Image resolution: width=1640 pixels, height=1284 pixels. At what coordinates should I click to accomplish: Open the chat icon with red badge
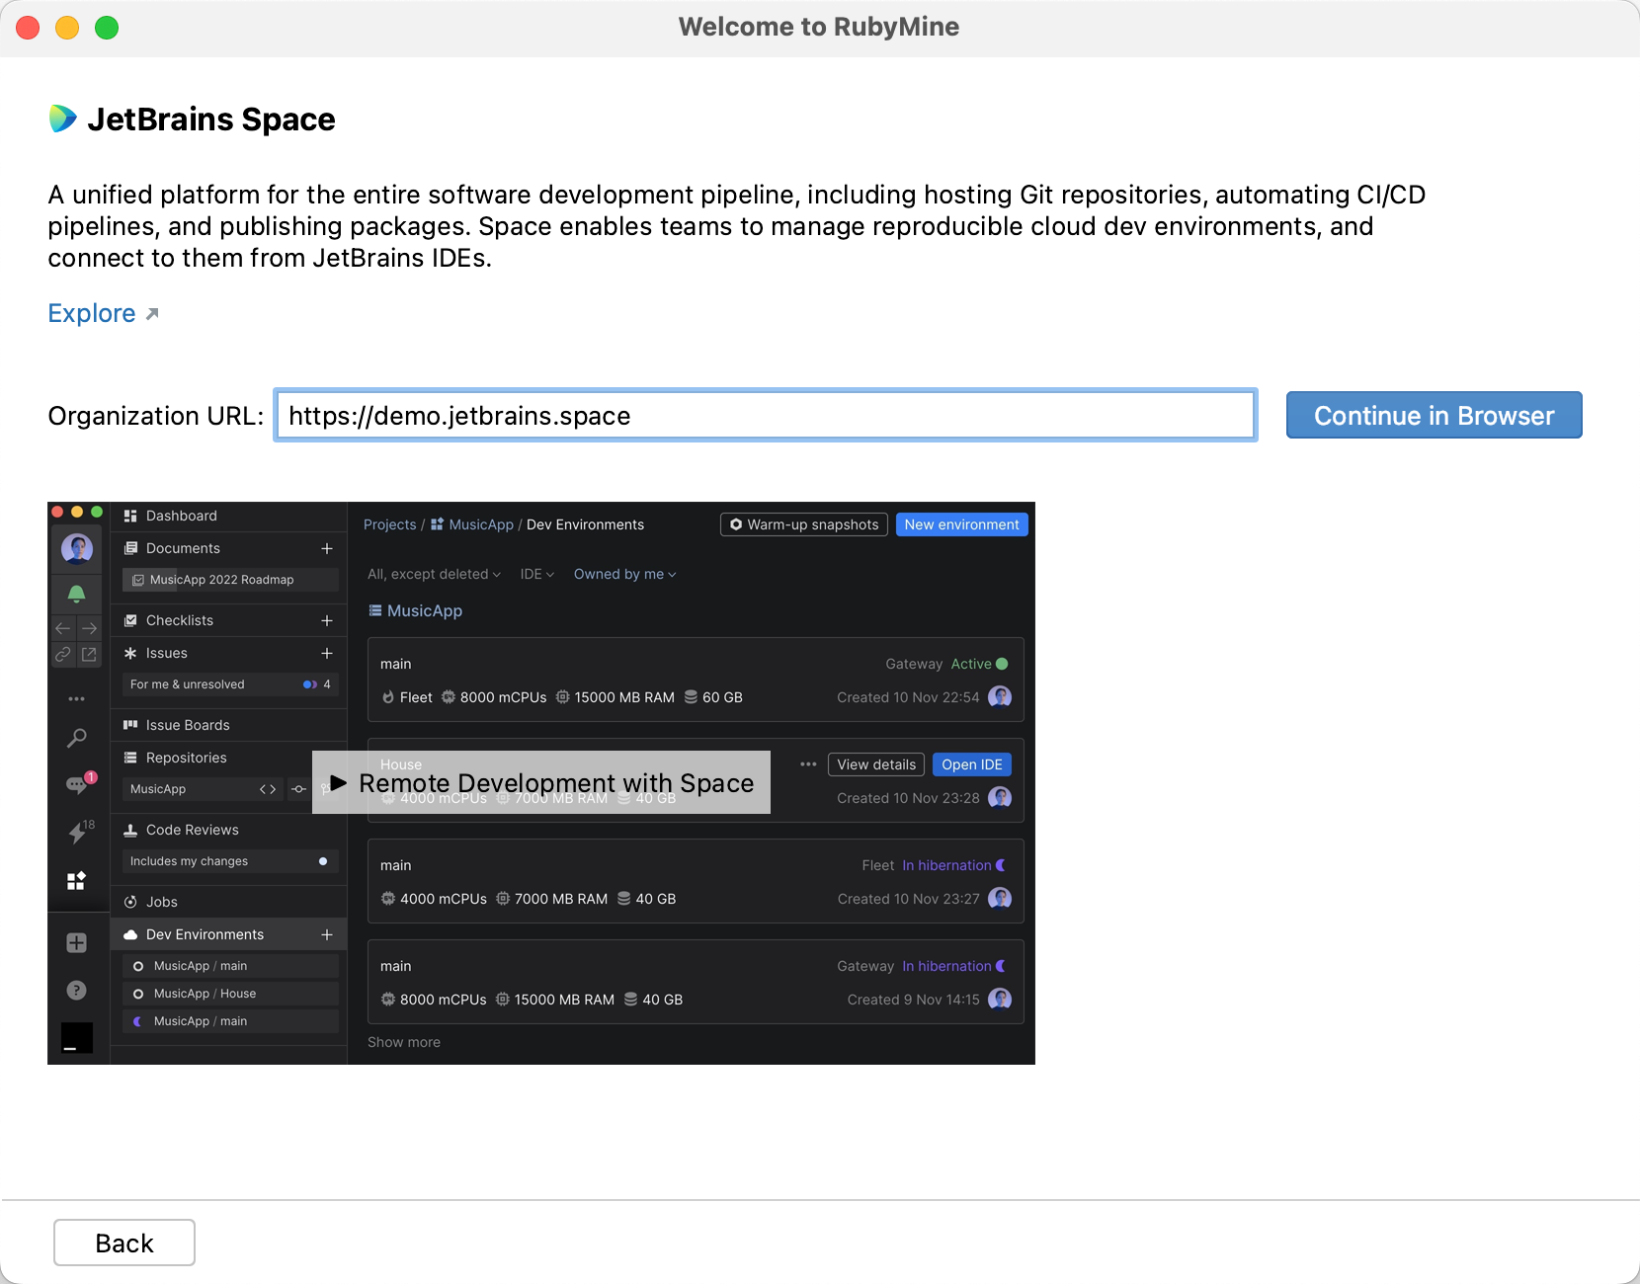pyautogui.click(x=77, y=784)
